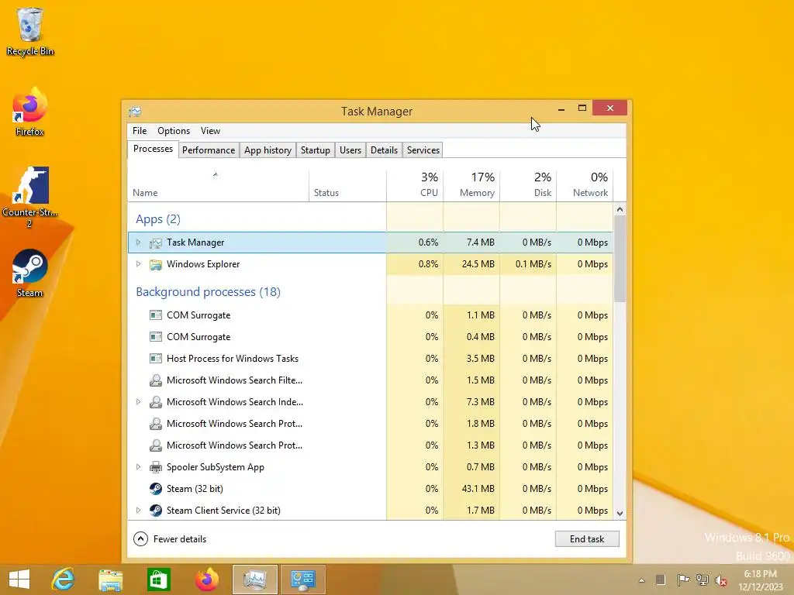Click the Apps (2) group heading
Screen dimensions: 794x595
[x=158, y=219]
